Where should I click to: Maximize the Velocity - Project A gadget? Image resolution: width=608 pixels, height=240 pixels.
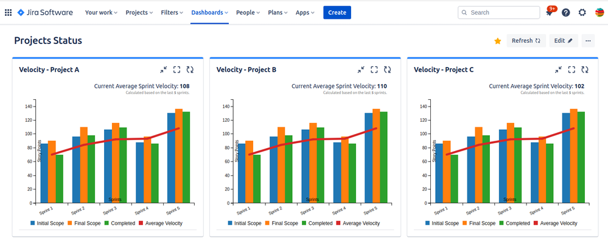pyautogui.click(x=177, y=69)
